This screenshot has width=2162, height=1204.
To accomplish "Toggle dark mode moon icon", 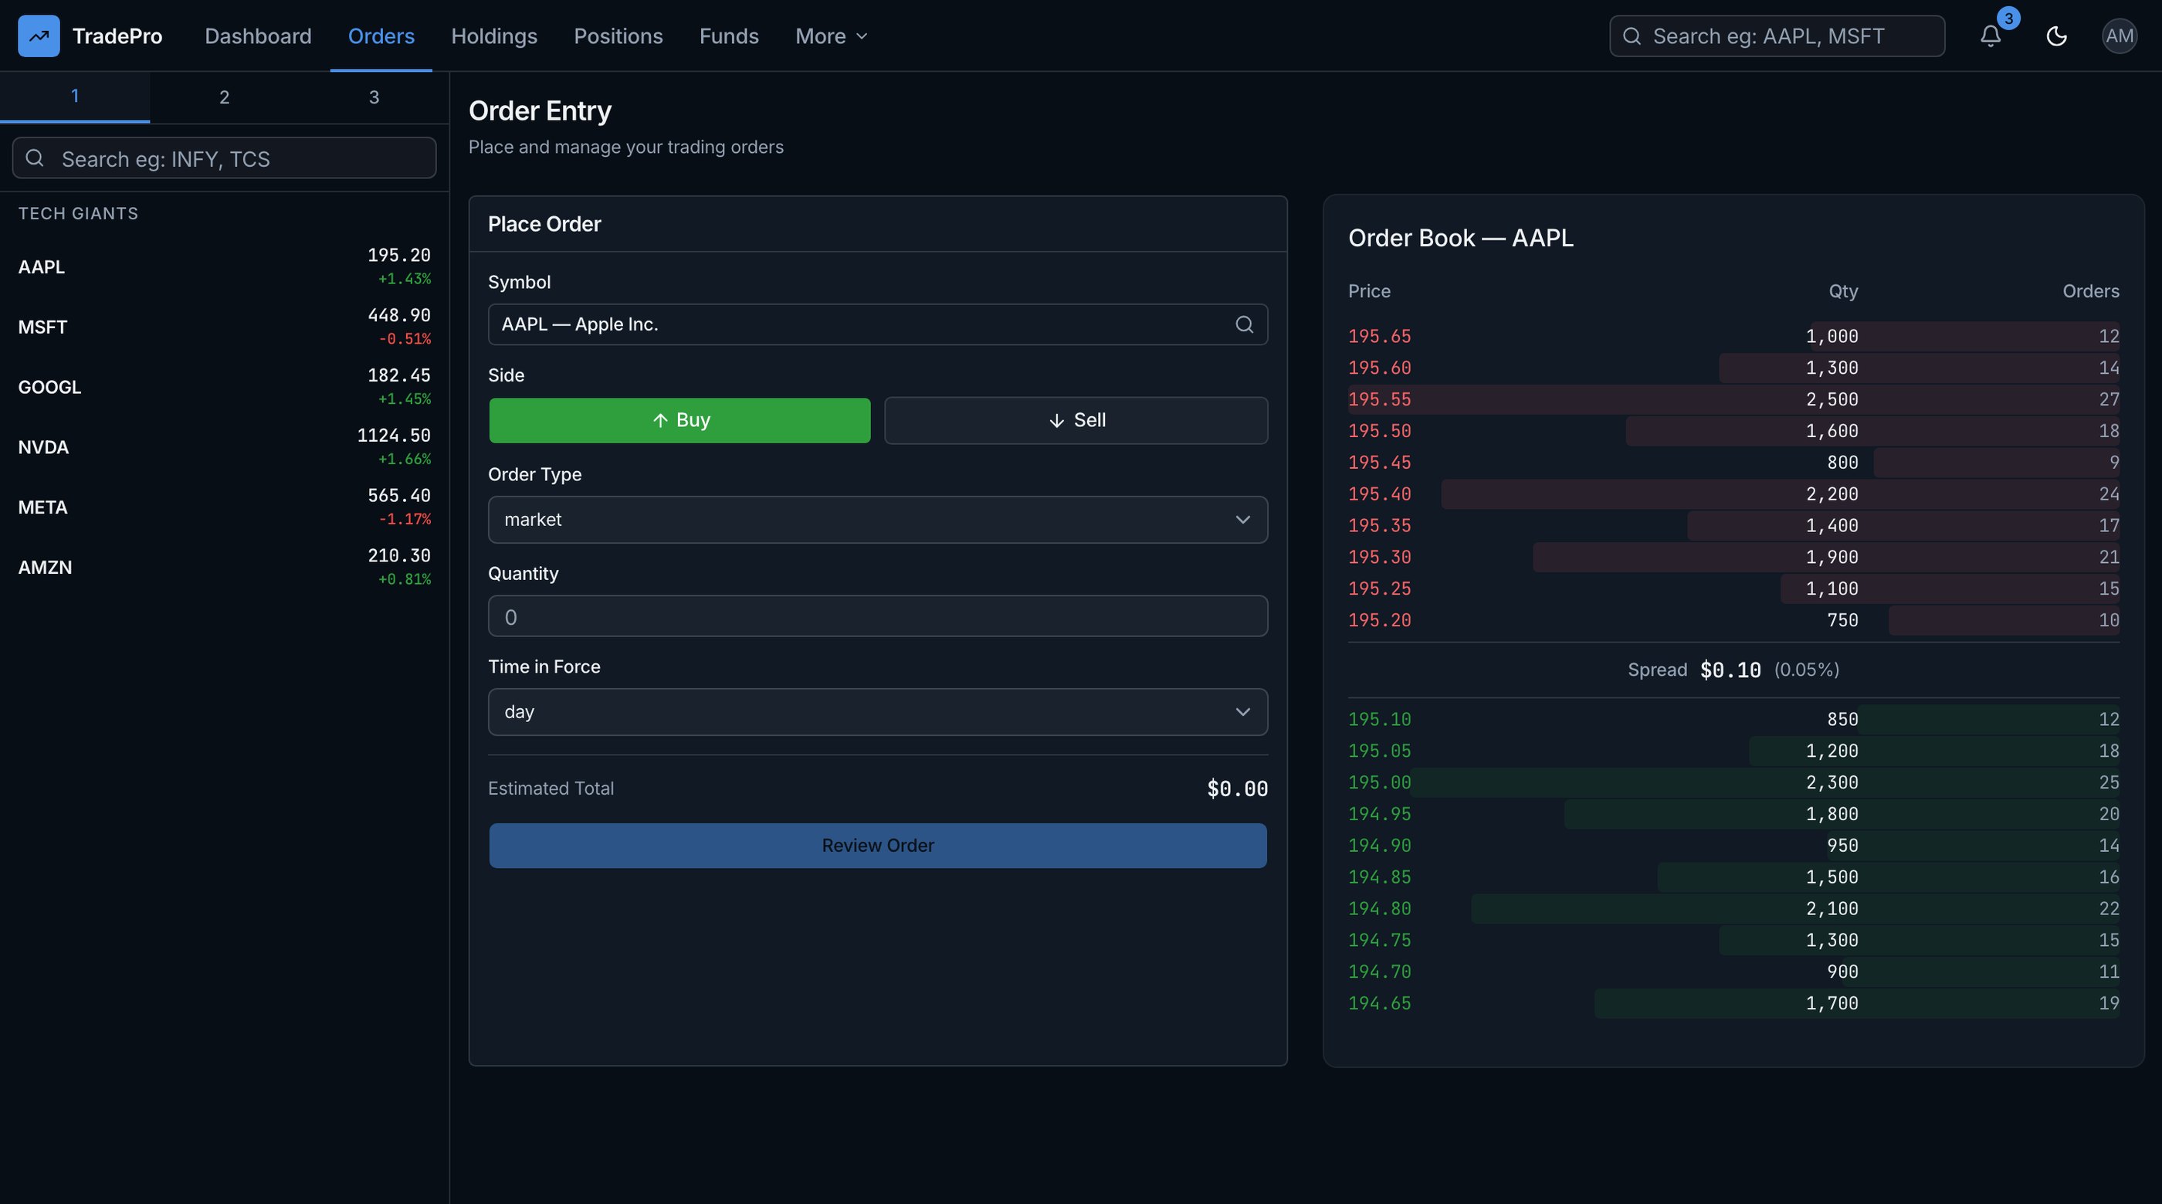I will (2056, 36).
